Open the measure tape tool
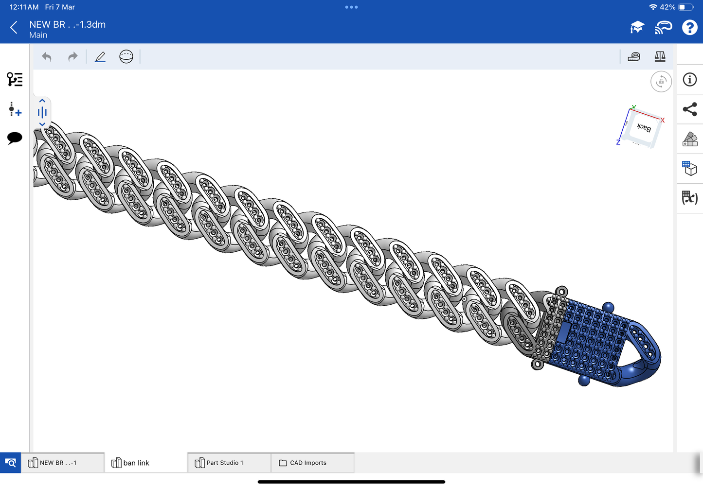 pos(634,57)
